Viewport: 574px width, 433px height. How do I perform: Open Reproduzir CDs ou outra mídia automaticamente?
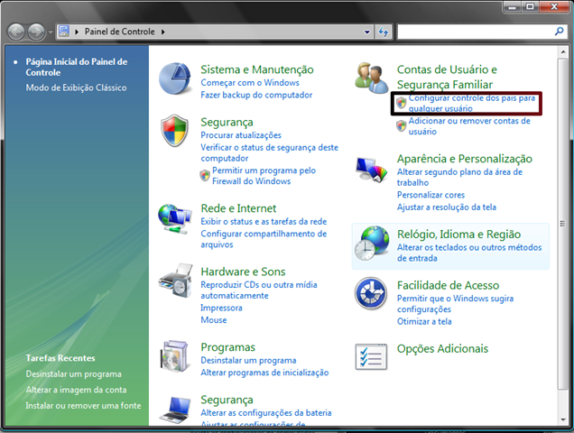click(x=259, y=290)
